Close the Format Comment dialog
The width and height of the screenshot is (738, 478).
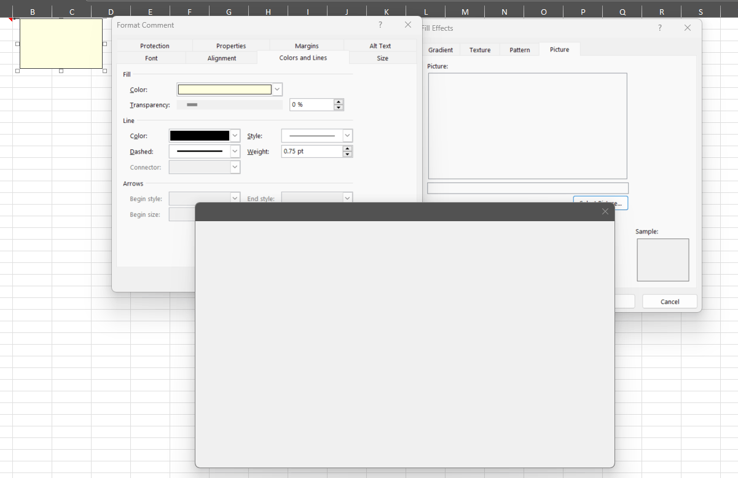coord(408,25)
